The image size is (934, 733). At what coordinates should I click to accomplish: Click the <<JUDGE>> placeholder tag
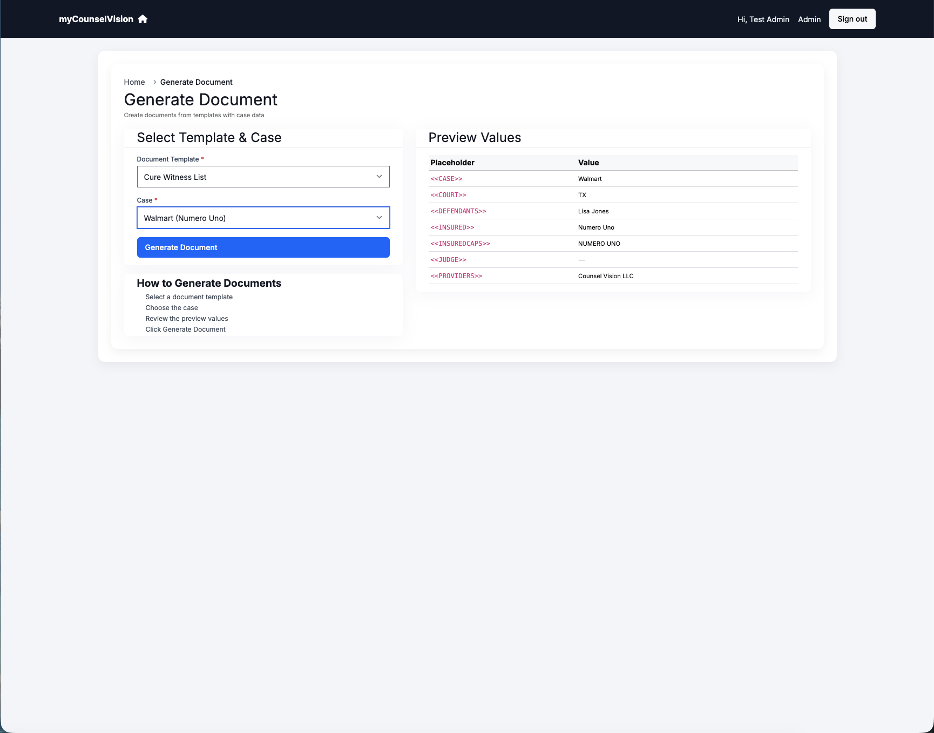click(448, 260)
